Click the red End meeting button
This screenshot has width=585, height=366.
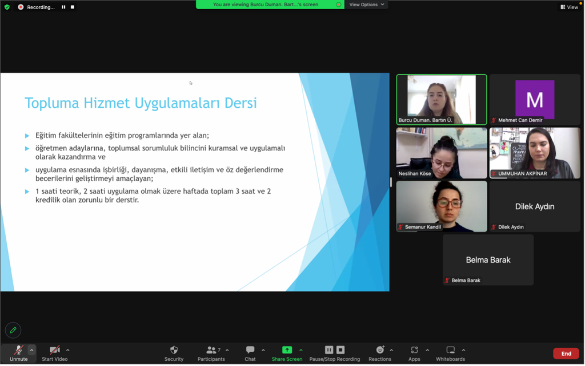[x=566, y=353]
